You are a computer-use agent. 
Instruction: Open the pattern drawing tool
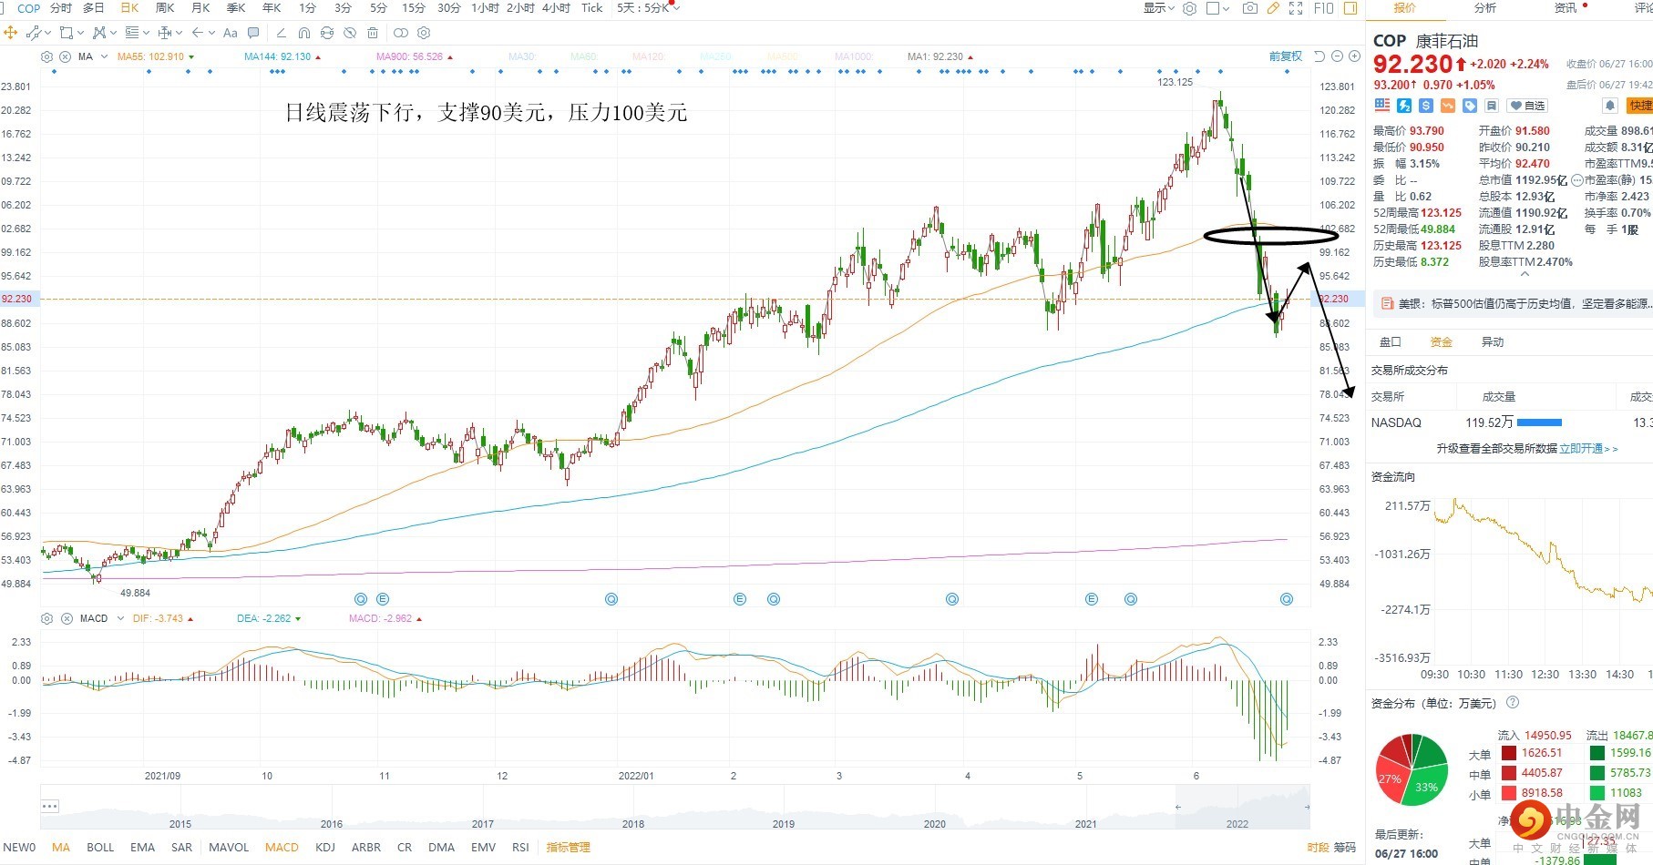pos(99,33)
